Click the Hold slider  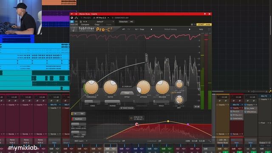click(x=161, y=101)
